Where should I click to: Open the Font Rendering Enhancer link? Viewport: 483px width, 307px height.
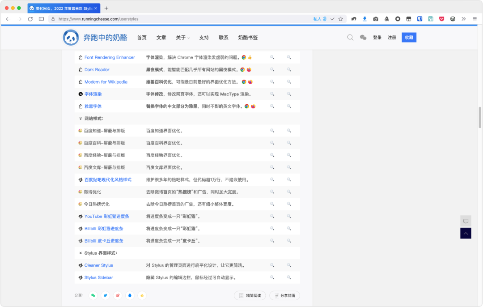click(110, 57)
